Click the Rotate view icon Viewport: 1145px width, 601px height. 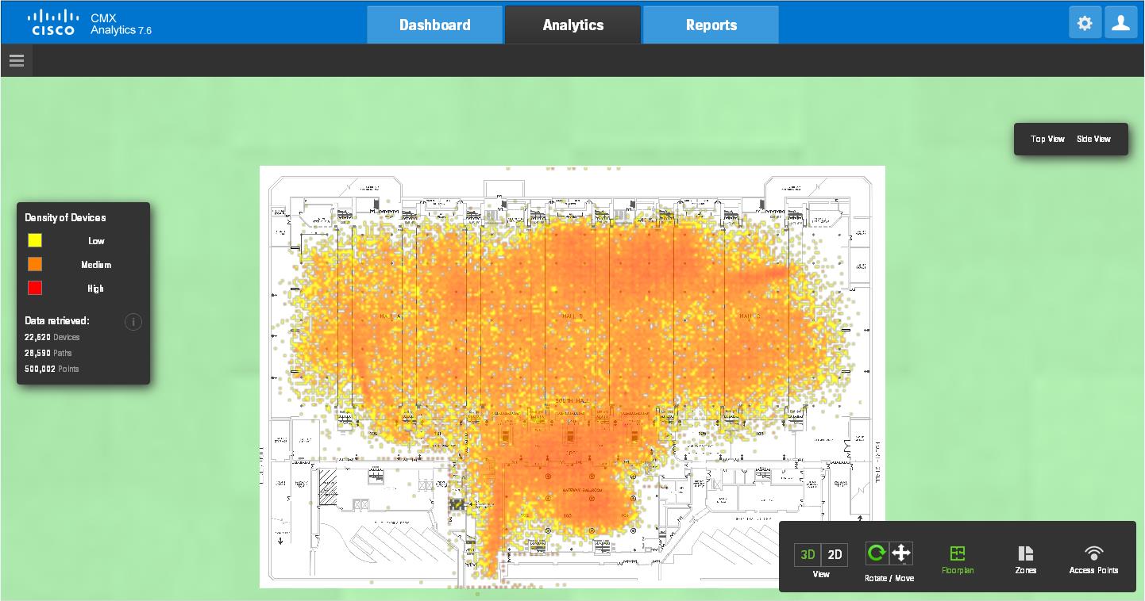pos(877,553)
